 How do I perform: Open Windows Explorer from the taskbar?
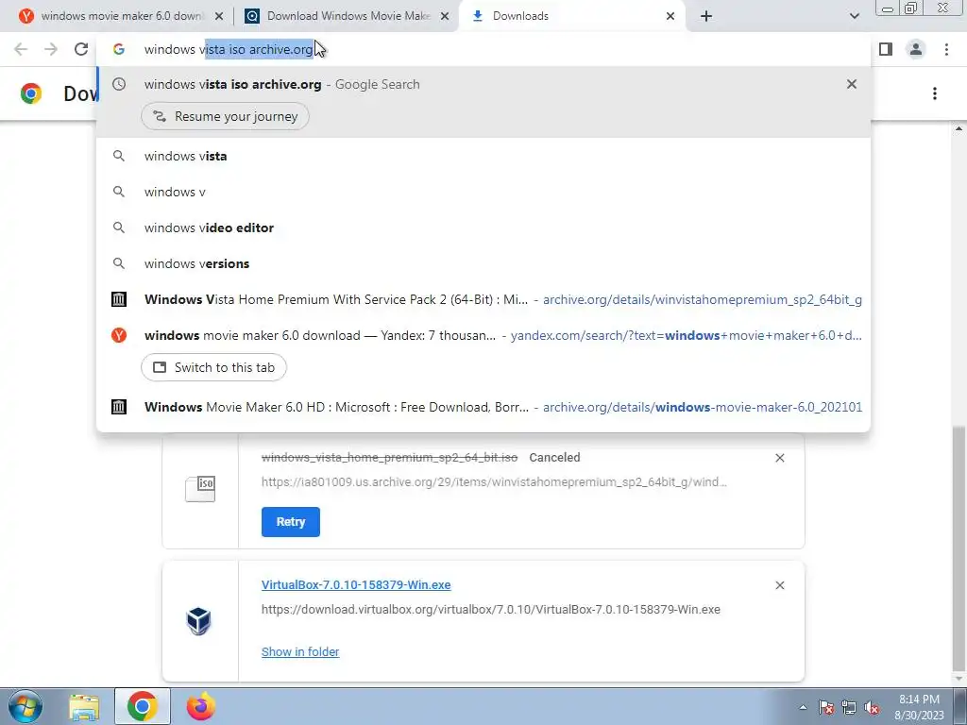point(84,707)
